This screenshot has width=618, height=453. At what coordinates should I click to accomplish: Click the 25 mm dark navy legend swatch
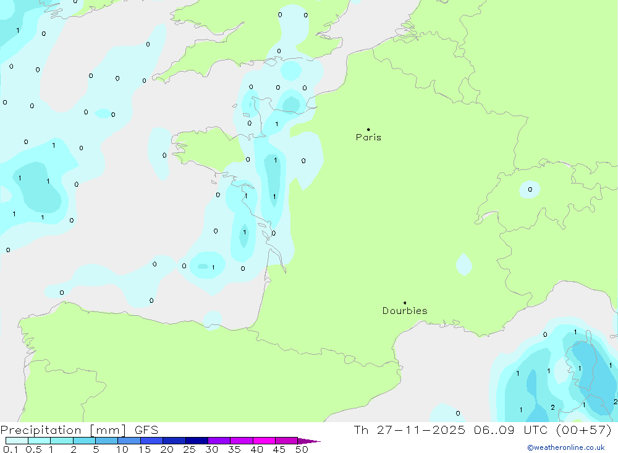click(197, 441)
